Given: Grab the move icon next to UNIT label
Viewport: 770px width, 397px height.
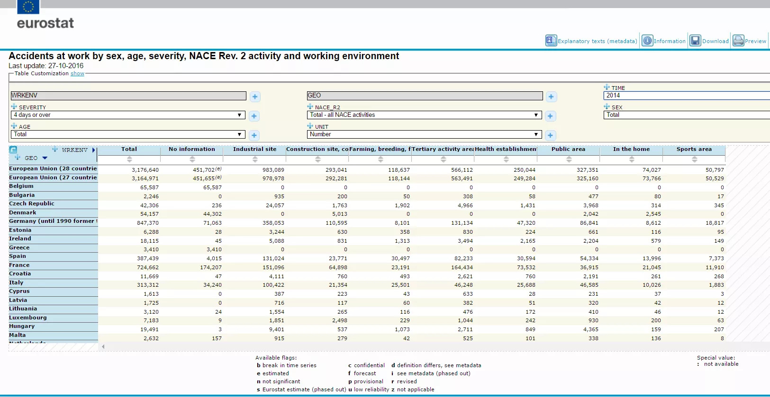Looking at the screenshot, I should pyautogui.click(x=310, y=126).
